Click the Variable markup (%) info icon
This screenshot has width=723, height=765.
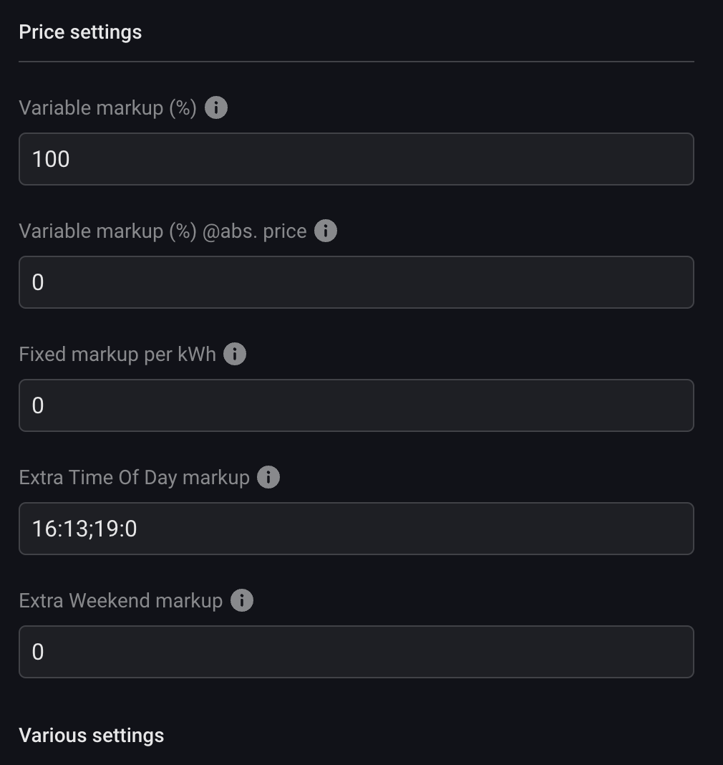point(216,108)
